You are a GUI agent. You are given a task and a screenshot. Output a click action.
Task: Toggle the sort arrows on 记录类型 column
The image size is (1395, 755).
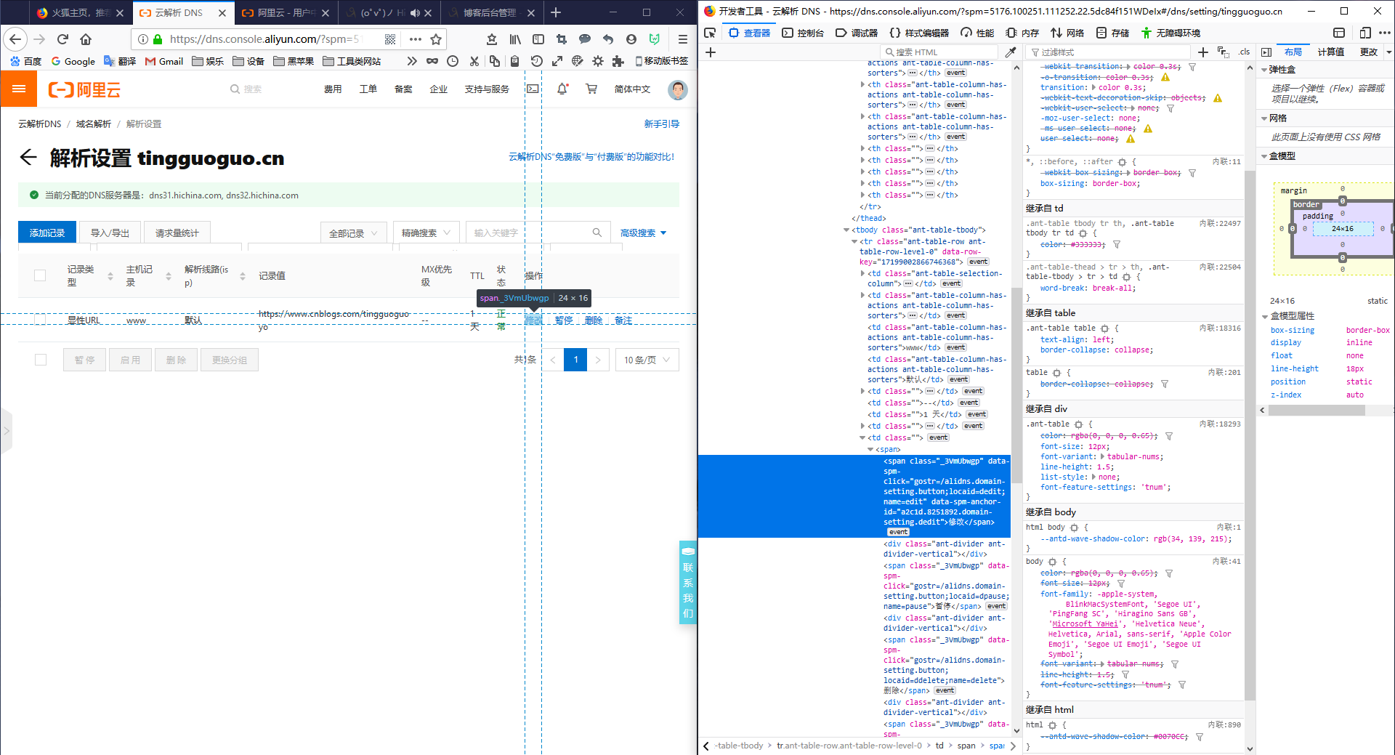(110, 276)
